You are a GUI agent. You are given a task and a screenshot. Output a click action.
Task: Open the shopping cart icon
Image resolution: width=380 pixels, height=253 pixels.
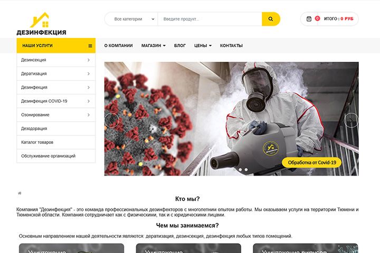pos(309,19)
